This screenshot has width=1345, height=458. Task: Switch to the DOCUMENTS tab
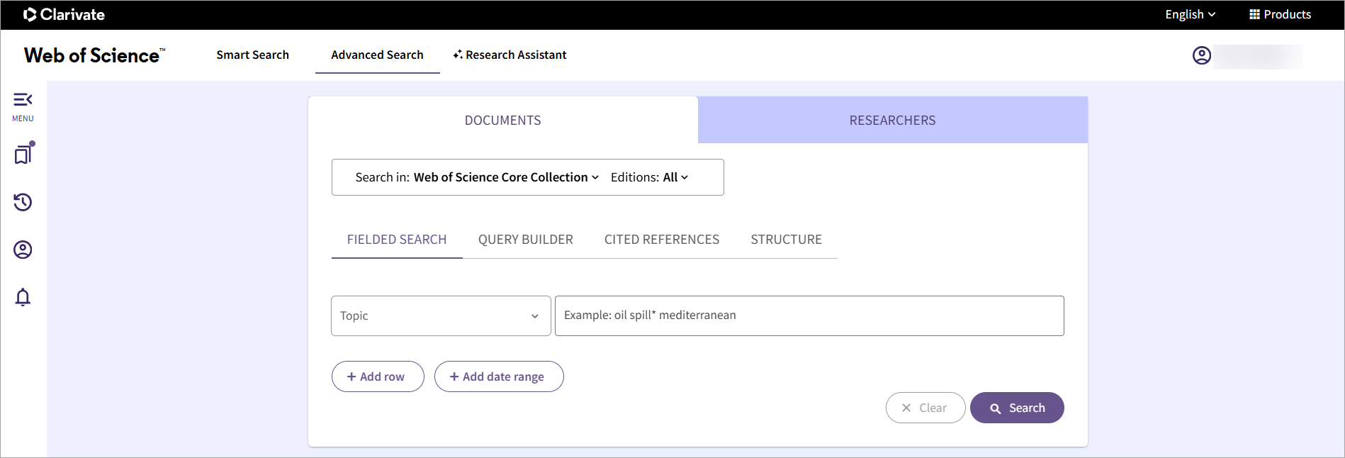pos(503,120)
